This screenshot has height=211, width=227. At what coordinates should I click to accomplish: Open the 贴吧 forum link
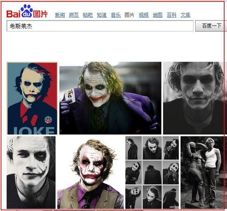click(88, 15)
